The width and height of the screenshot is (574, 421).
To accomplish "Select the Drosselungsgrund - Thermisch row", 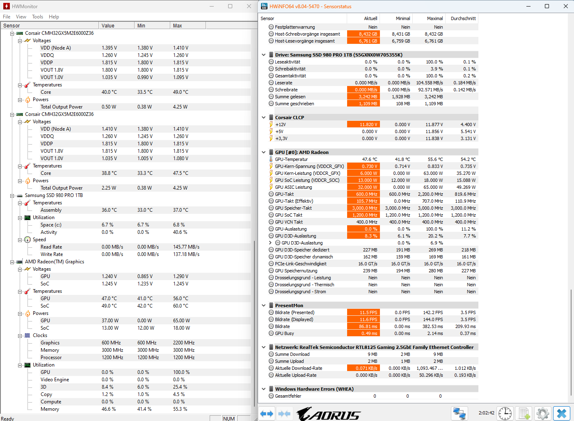I will click(x=373, y=285).
